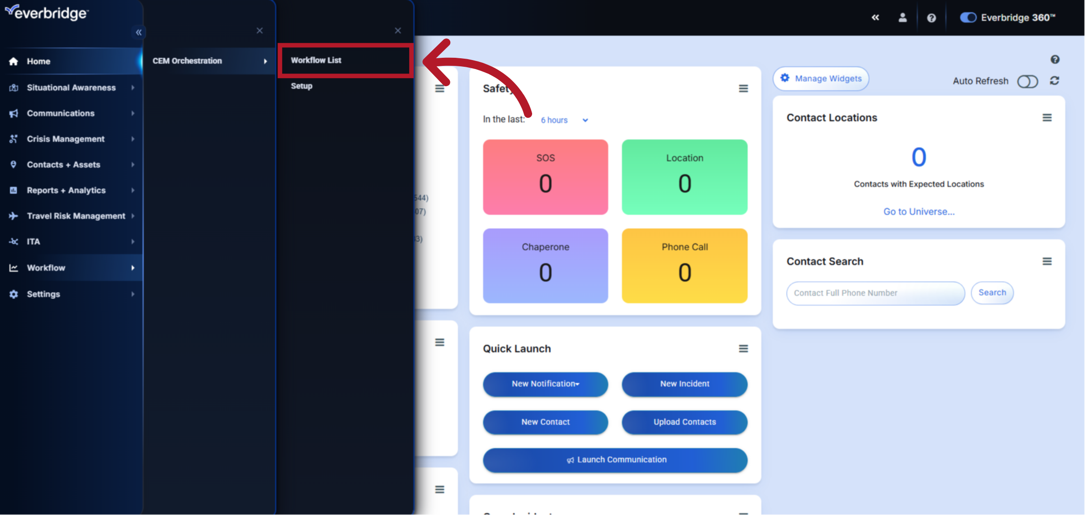Click the Contact Full Phone Number field
1085x515 pixels.
[x=875, y=293]
